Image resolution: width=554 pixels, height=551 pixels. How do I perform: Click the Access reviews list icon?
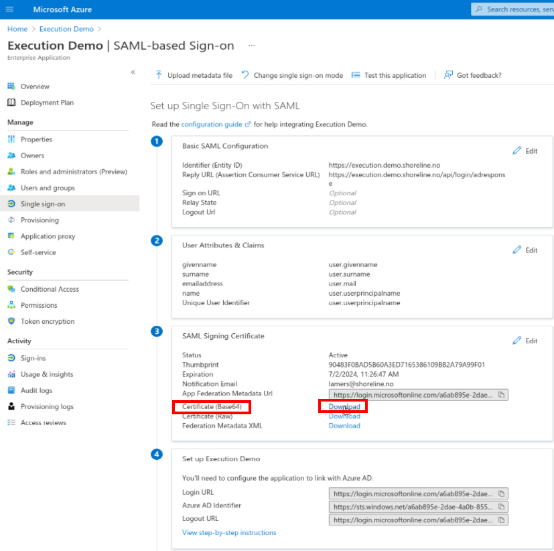tap(11, 422)
